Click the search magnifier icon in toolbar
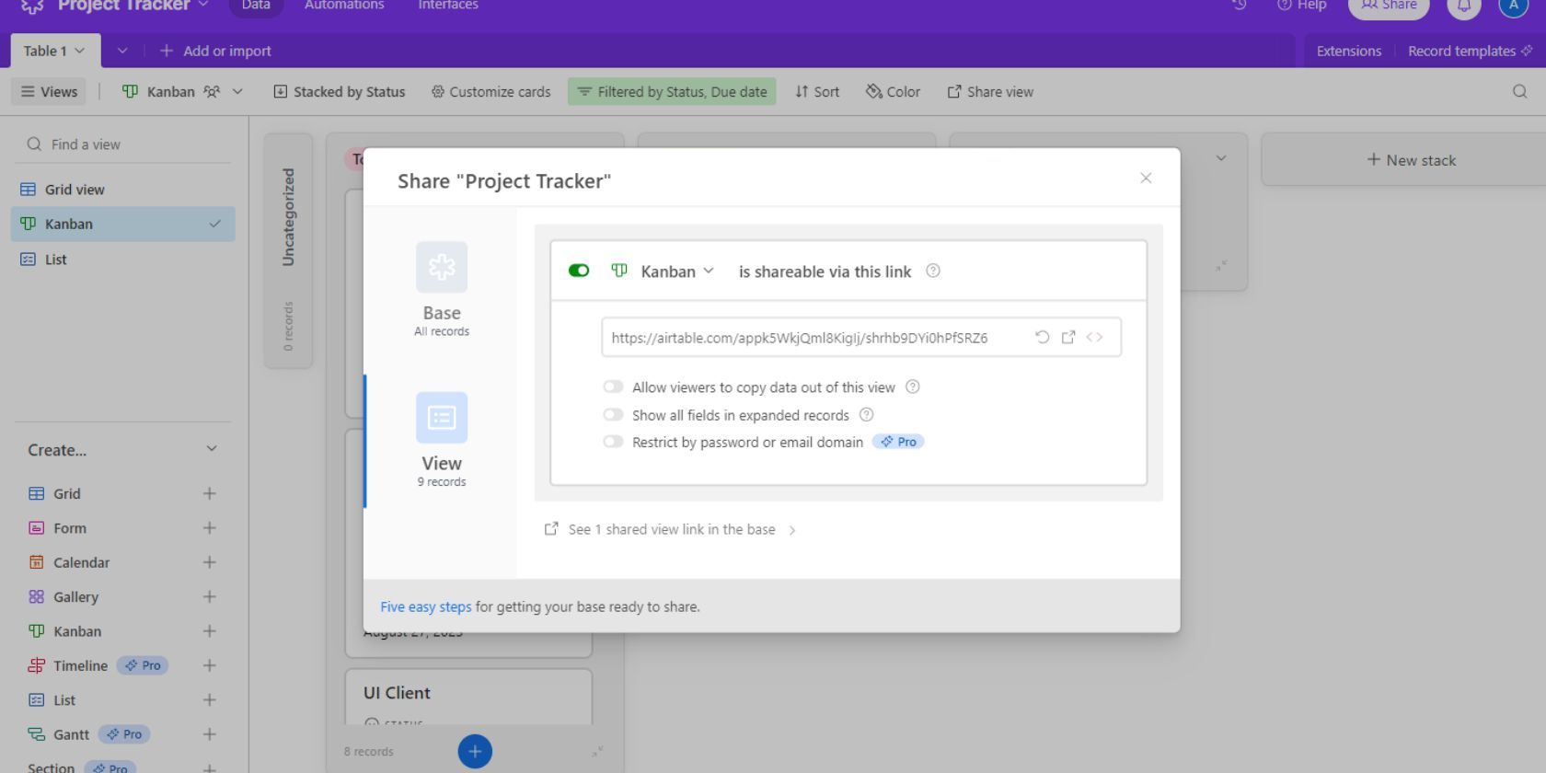Viewport: 1546px width, 773px height. 1519,92
